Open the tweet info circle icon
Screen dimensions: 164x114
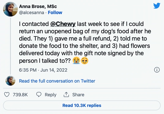pos(157,70)
